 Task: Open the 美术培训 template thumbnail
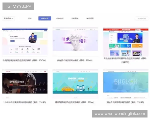75,42
